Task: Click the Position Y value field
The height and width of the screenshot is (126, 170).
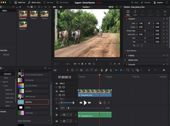Action: (x=157, y=27)
